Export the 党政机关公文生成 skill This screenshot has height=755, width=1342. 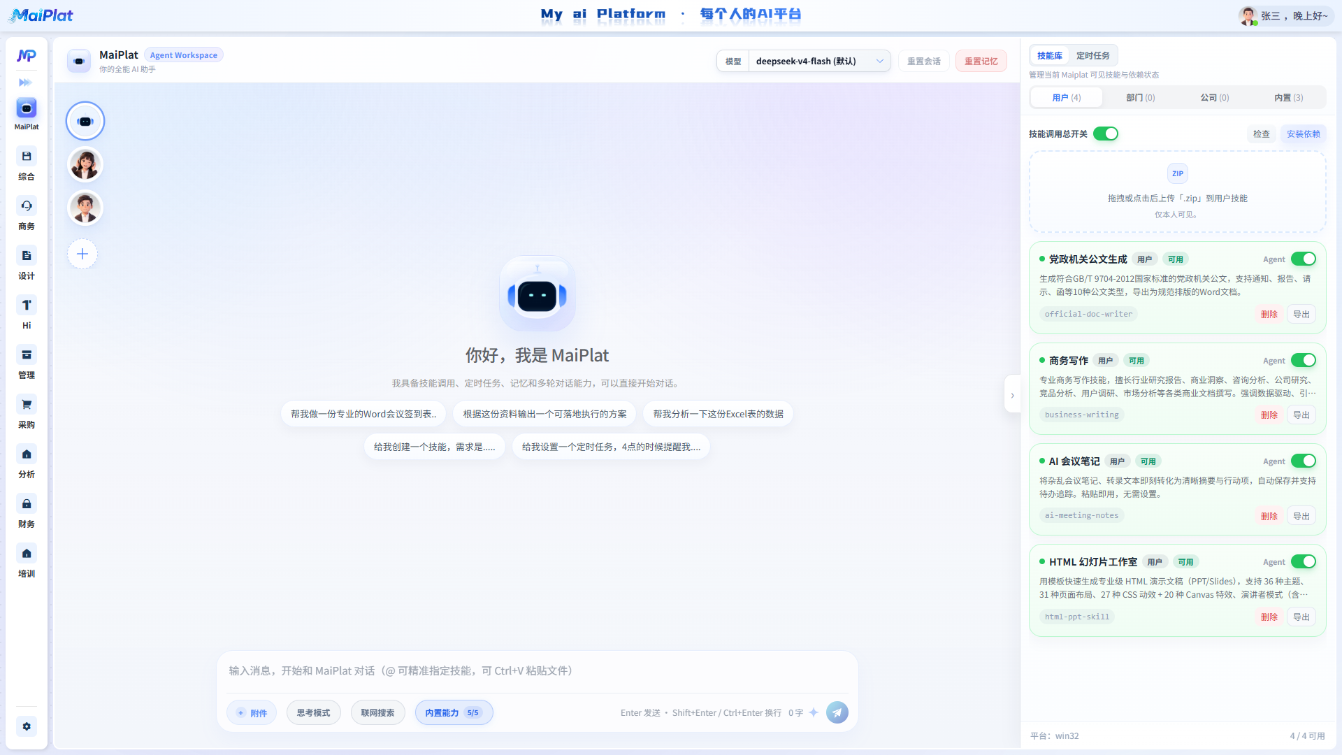coord(1301,314)
